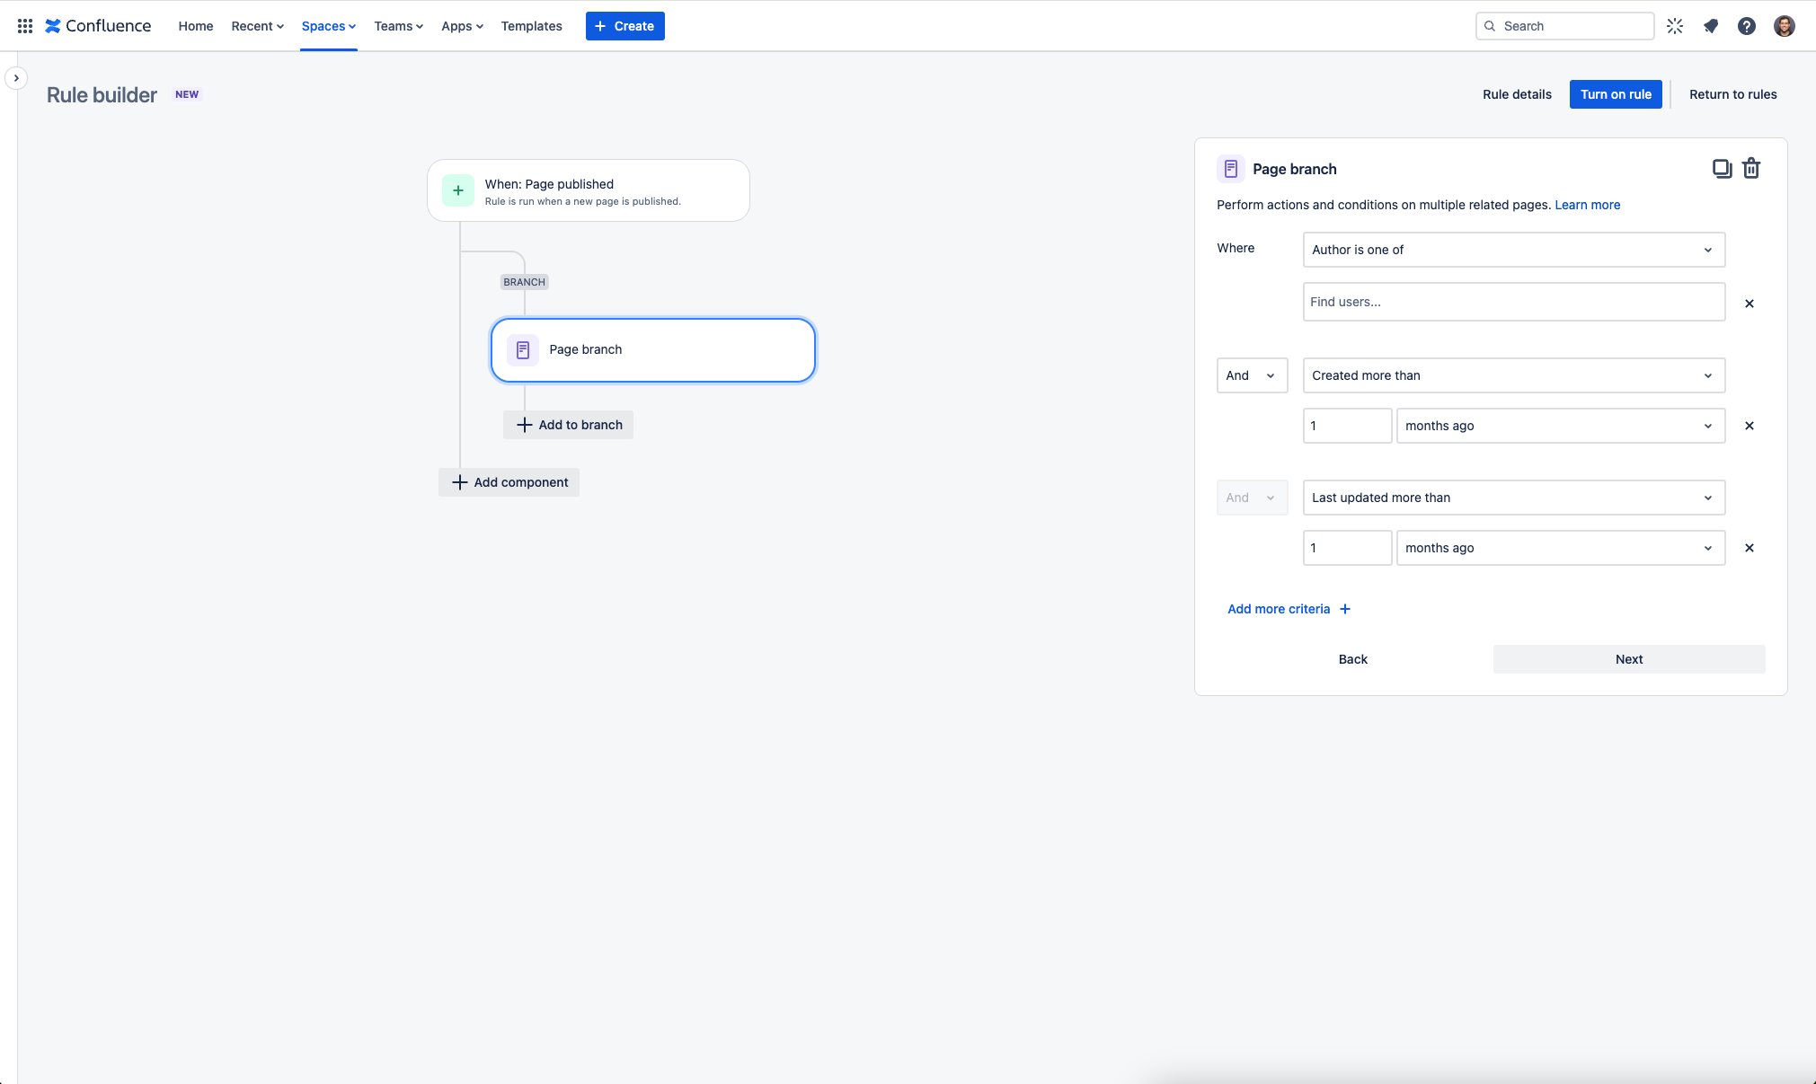The image size is (1816, 1084).
Task: Go to Home in top navigation
Action: [x=196, y=26]
